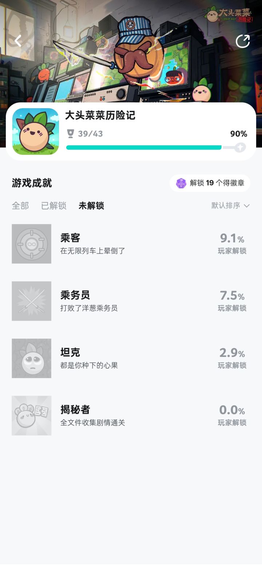Image resolution: width=262 pixels, height=576 pixels.
Task: Click the achievement progress bar
Action: pyautogui.click(x=144, y=147)
